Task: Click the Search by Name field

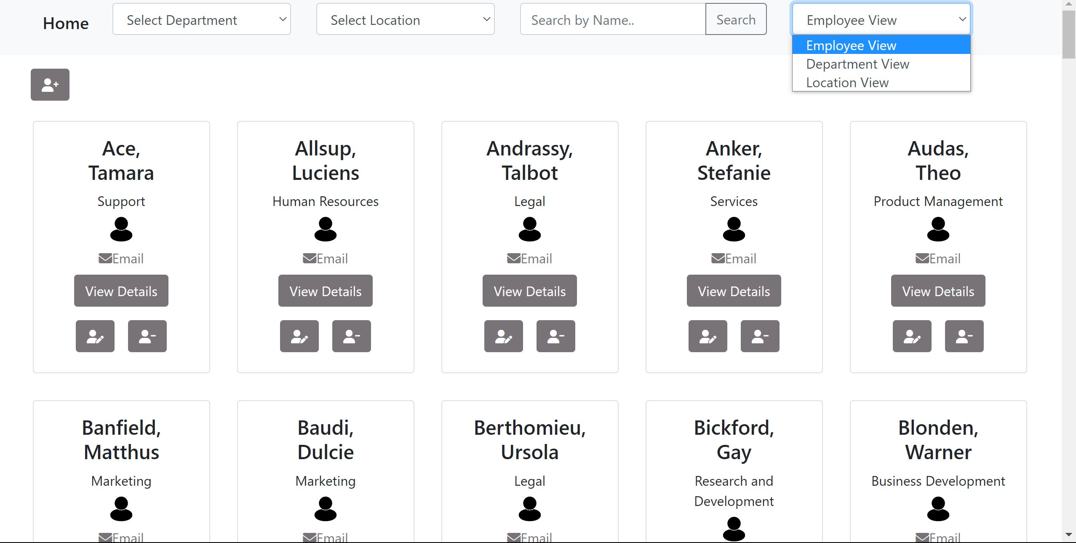Action: 613,19
